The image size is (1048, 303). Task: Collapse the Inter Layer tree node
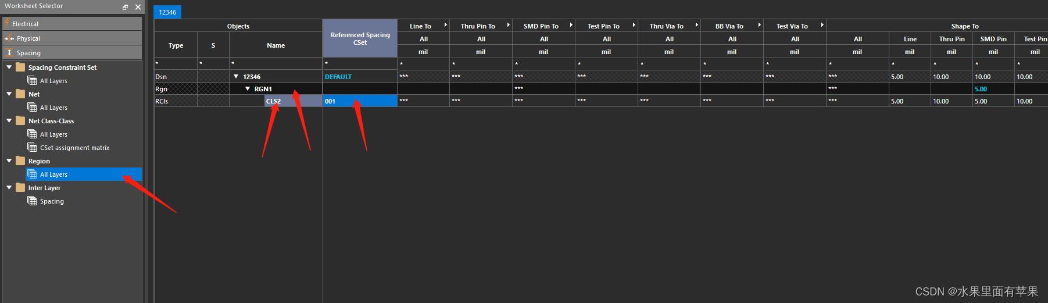pyautogui.click(x=9, y=188)
